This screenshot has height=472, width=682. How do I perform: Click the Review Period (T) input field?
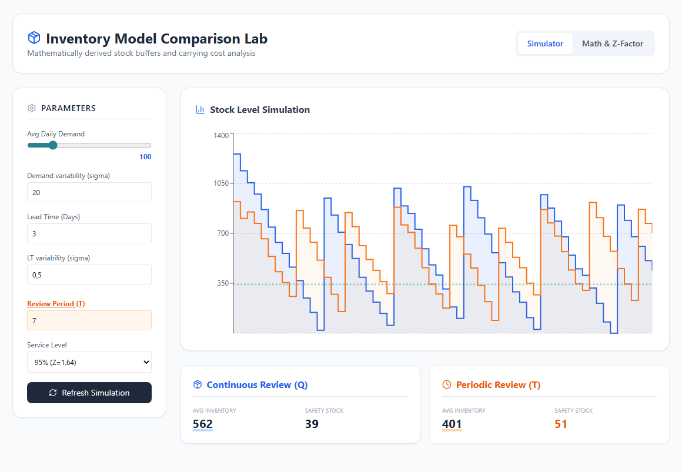click(x=89, y=320)
